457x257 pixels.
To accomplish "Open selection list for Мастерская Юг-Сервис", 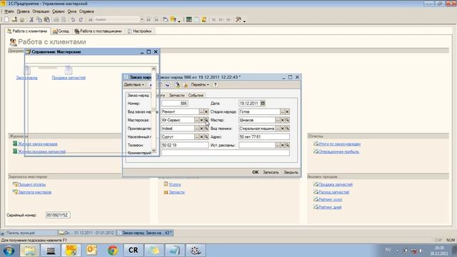I will (197, 120).
